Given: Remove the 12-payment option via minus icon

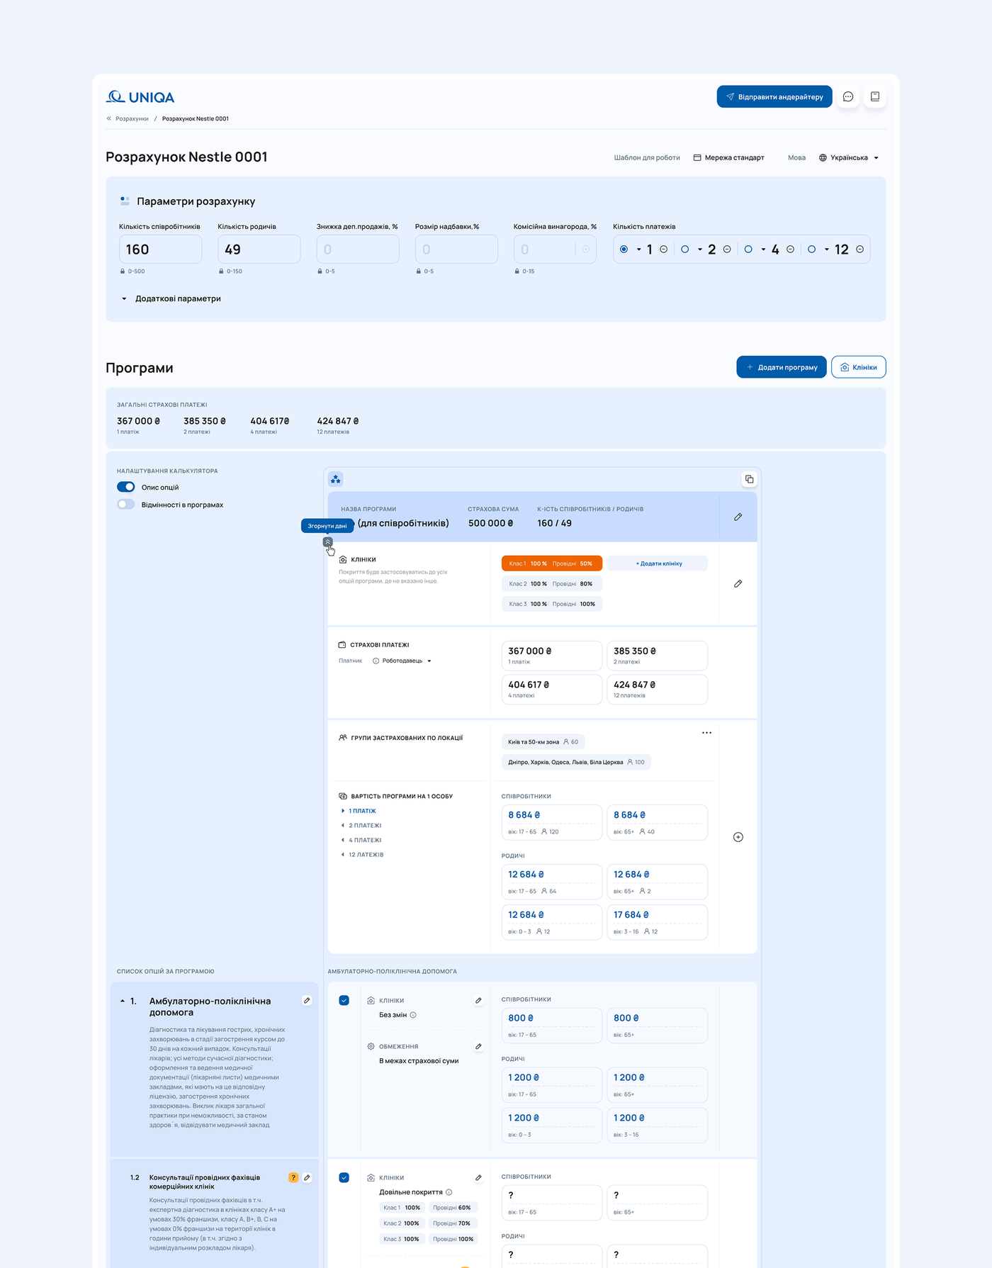Looking at the screenshot, I should [859, 249].
